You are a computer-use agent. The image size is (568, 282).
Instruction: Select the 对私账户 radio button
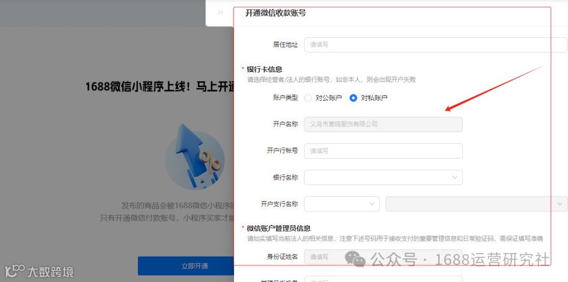coord(353,98)
